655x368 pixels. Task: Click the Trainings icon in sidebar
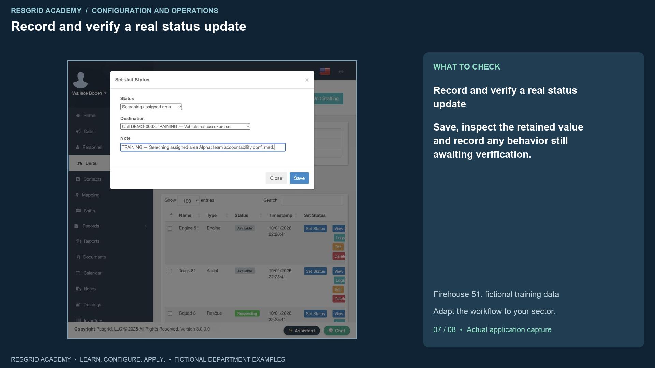[x=78, y=305]
